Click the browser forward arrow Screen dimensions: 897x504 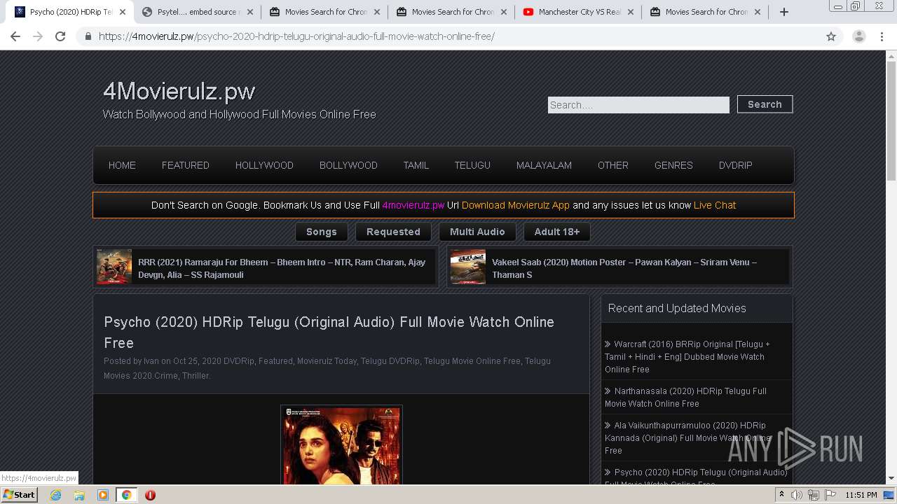point(38,36)
